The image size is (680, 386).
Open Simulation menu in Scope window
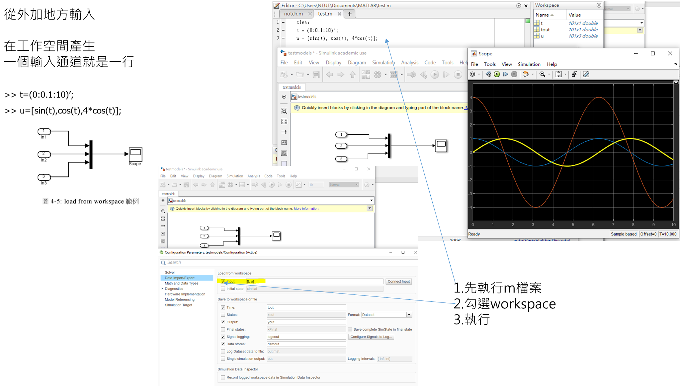(x=529, y=64)
